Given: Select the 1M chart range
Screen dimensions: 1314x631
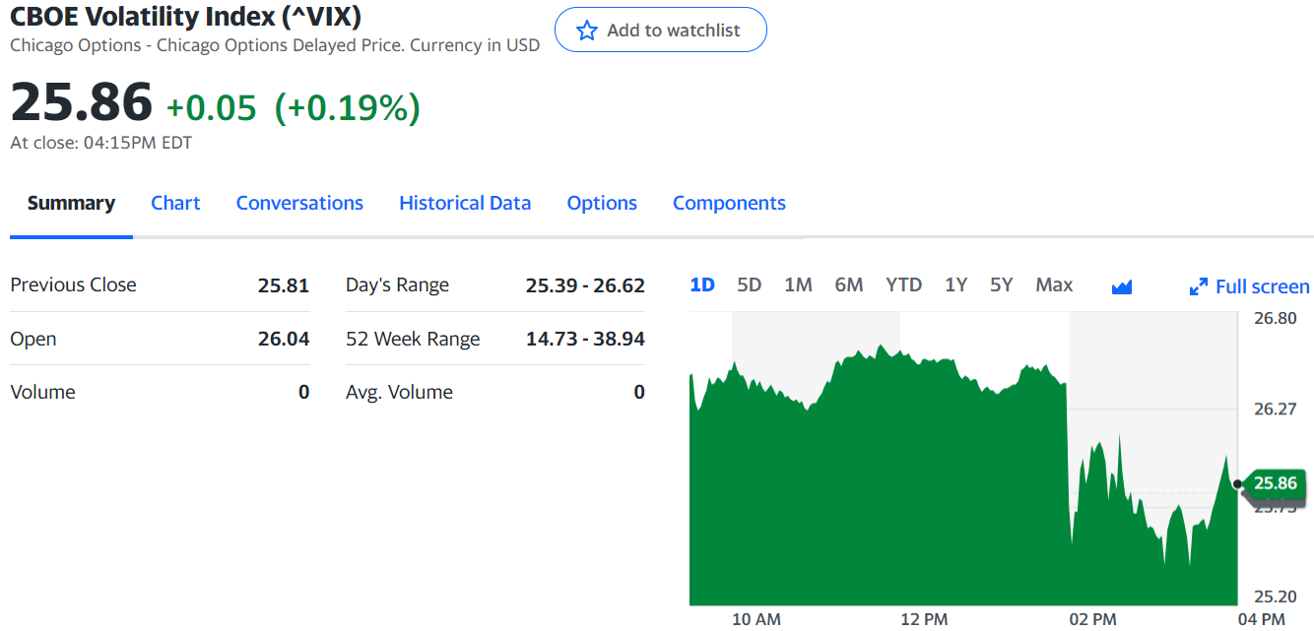Looking at the screenshot, I should (798, 285).
